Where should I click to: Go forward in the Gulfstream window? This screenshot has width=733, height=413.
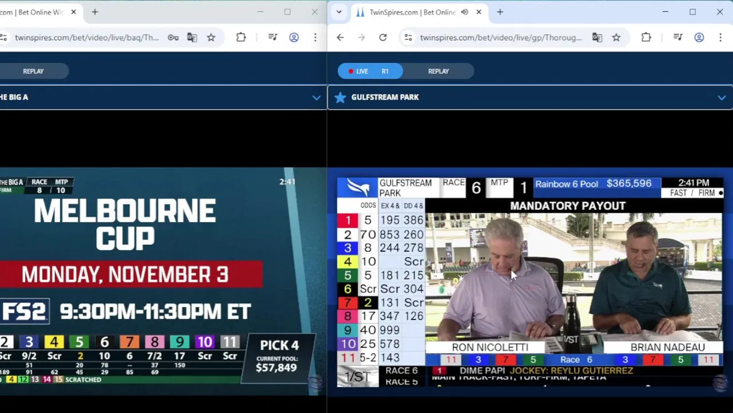point(361,37)
